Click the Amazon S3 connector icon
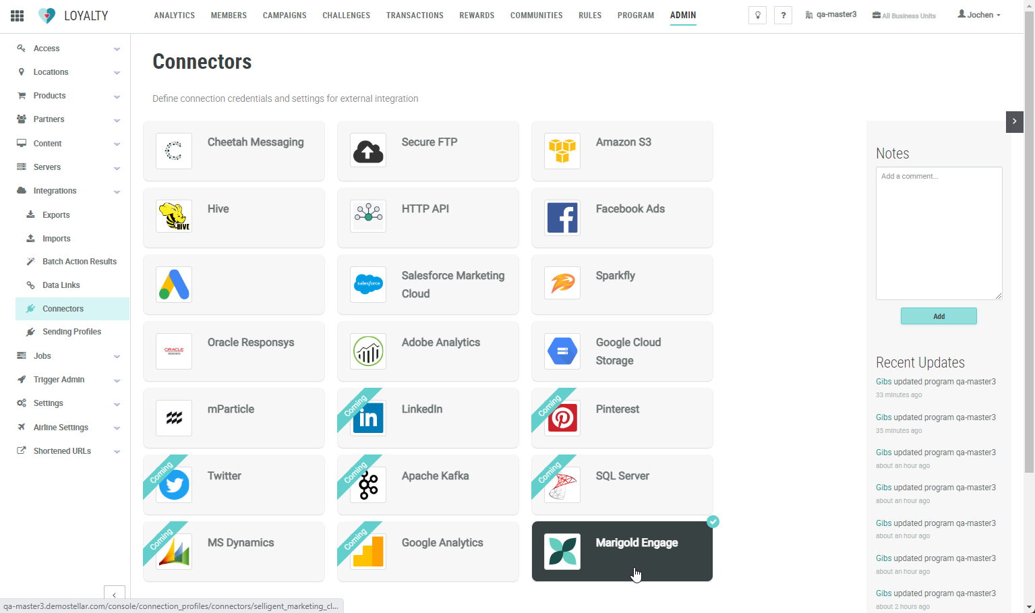The image size is (1035, 613). (562, 150)
